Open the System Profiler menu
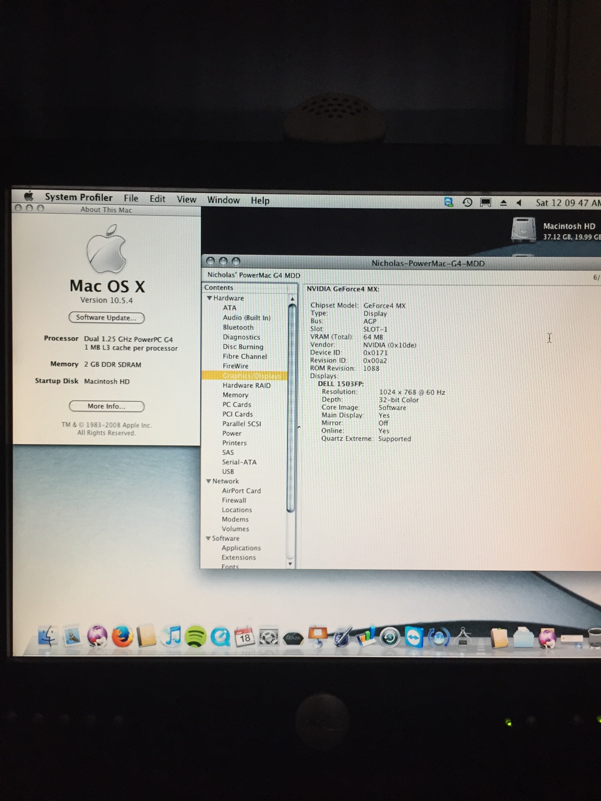This screenshot has height=801, width=601. (79, 197)
